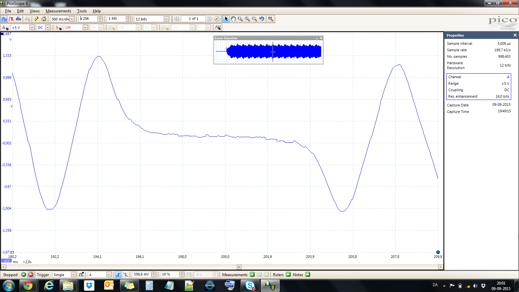519x292 pixels.
Task: Click the horizontal scrollbar thumb
Action: 239,267
